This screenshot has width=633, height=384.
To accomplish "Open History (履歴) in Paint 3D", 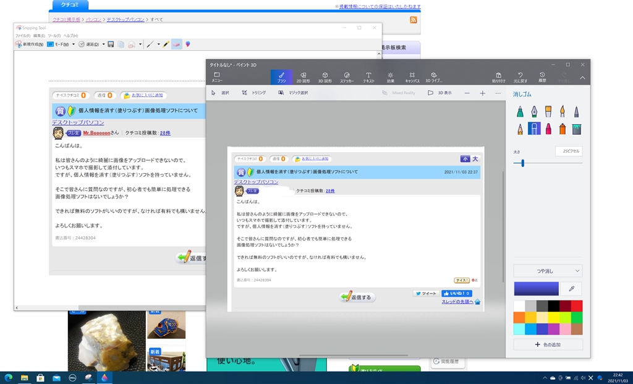I will 542,77.
